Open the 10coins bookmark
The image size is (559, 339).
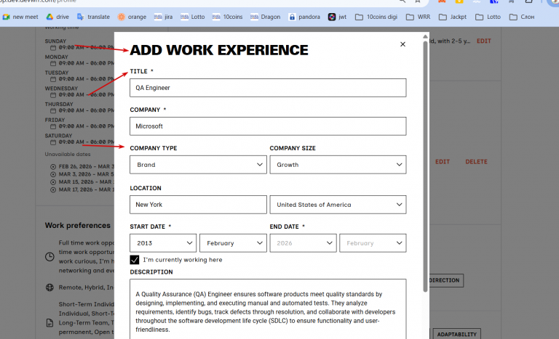pyautogui.click(x=227, y=17)
